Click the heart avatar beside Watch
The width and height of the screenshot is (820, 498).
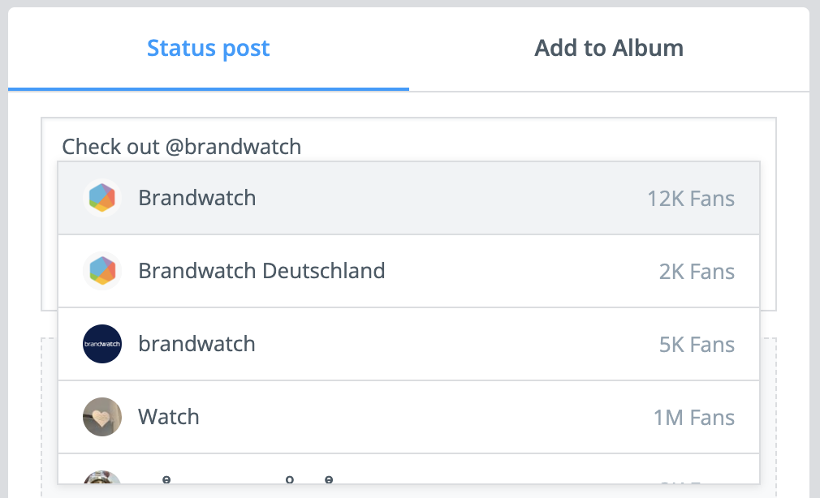[102, 417]
